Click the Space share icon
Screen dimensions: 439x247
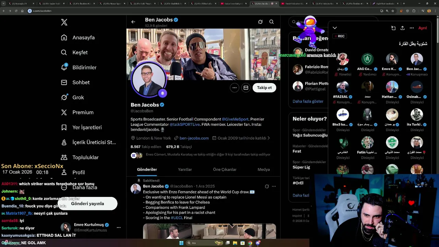403,28
